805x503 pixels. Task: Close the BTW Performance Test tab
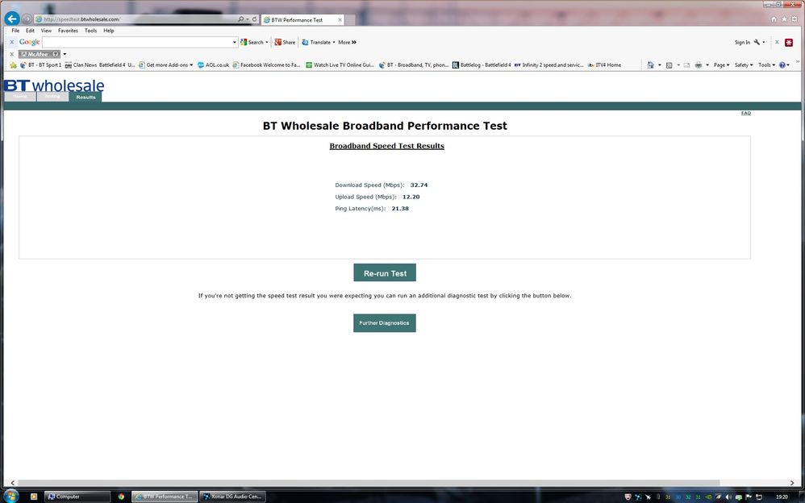click(340, 19)
